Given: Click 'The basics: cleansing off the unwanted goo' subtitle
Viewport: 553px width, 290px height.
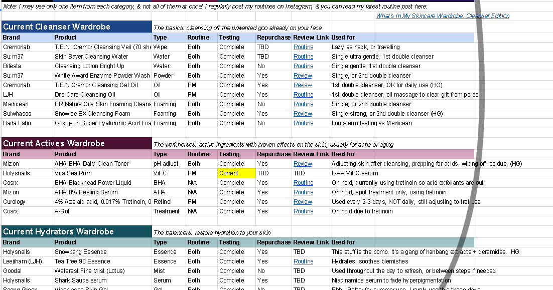Looking at the screenshot, I should coord(238,28).
